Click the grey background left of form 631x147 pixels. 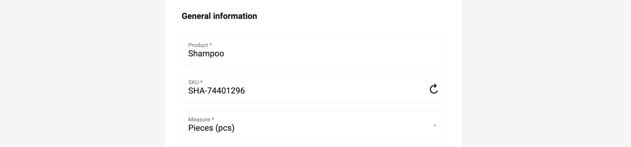(83, 73)
